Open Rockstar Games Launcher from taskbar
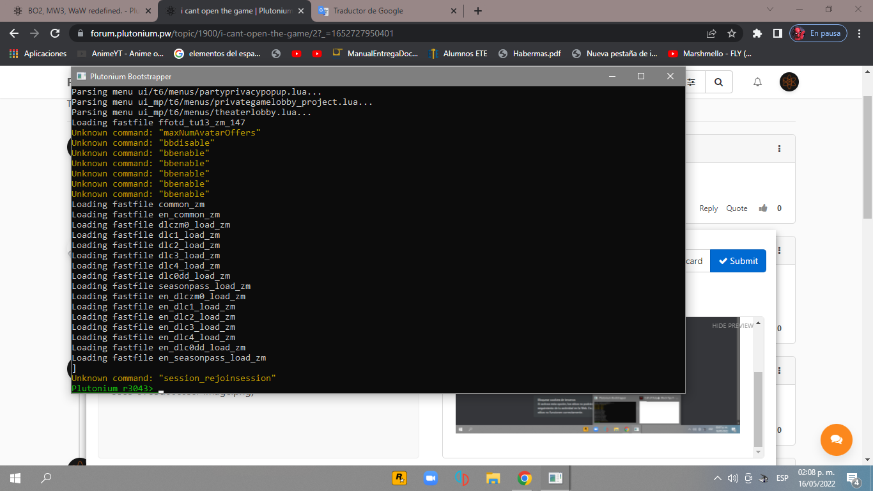873x491 pixels. pos(399,478)
